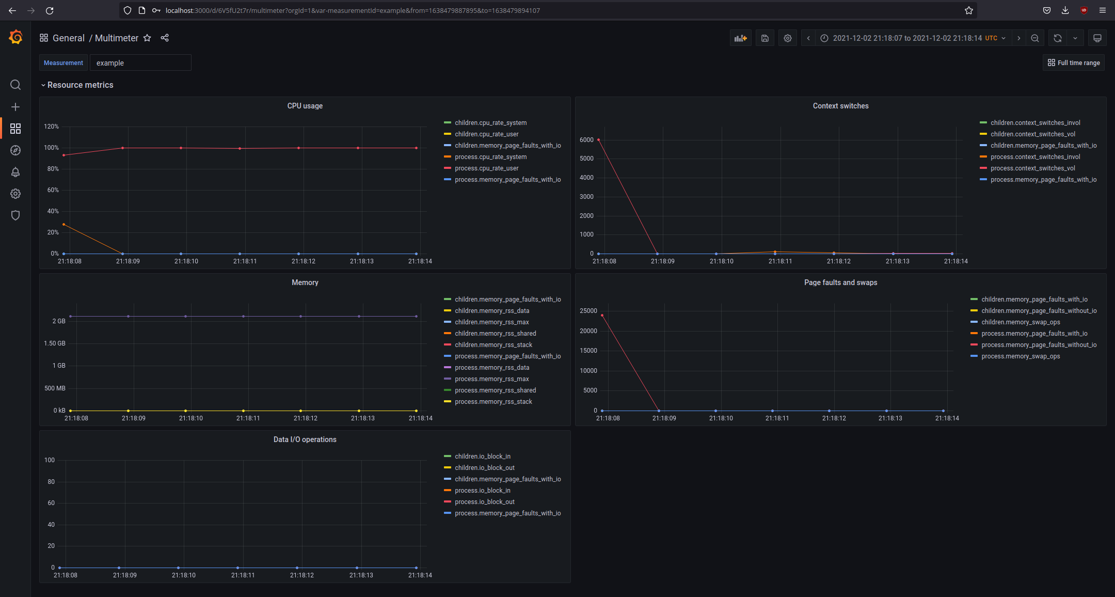Bookmark this page with star
The height and width of the screenshot is (597, 1115).
pyautogui.click(x=969, y=10)
